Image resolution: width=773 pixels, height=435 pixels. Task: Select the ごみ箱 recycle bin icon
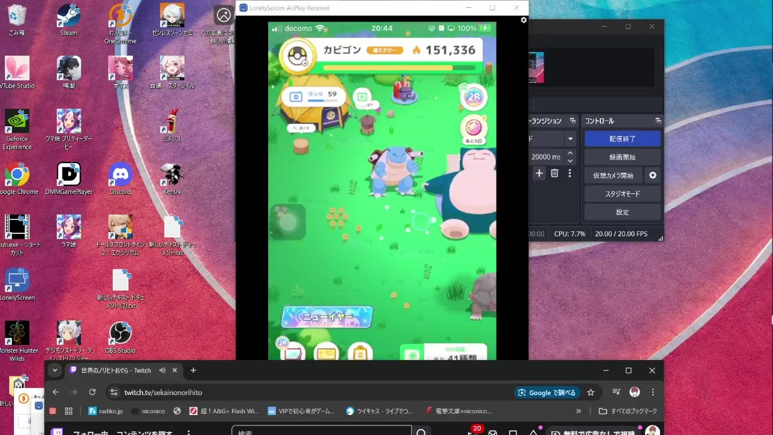pyautogui.click(x=17, y=20)
